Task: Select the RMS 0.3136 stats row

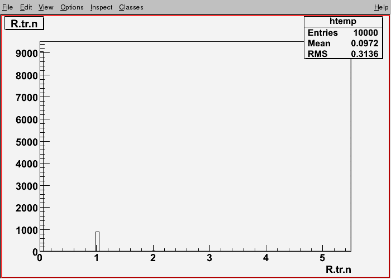Action: [x=343, y=54]
